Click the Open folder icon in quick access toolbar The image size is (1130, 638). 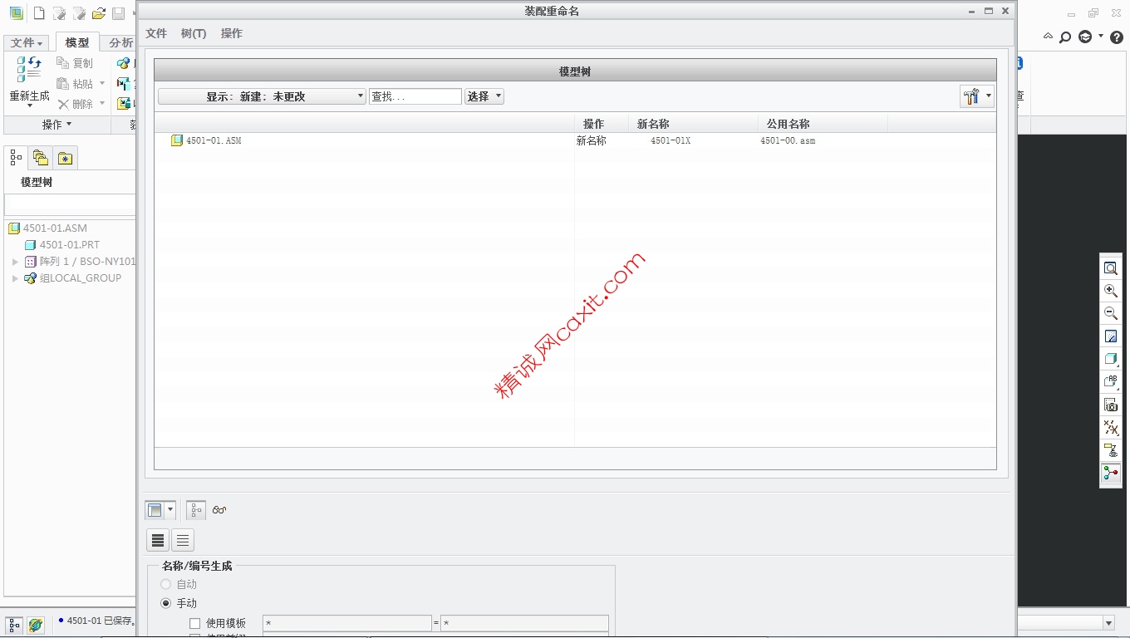coord(99,13)
